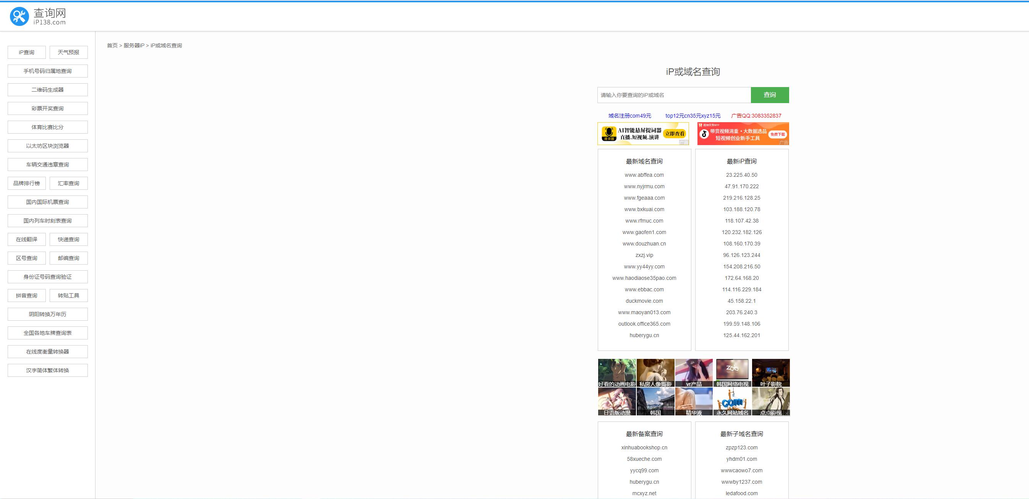Open domain www.gaofen1.com
This screenshot has width=1029, height=499.
pyautogui.click(x=644, y=233)
